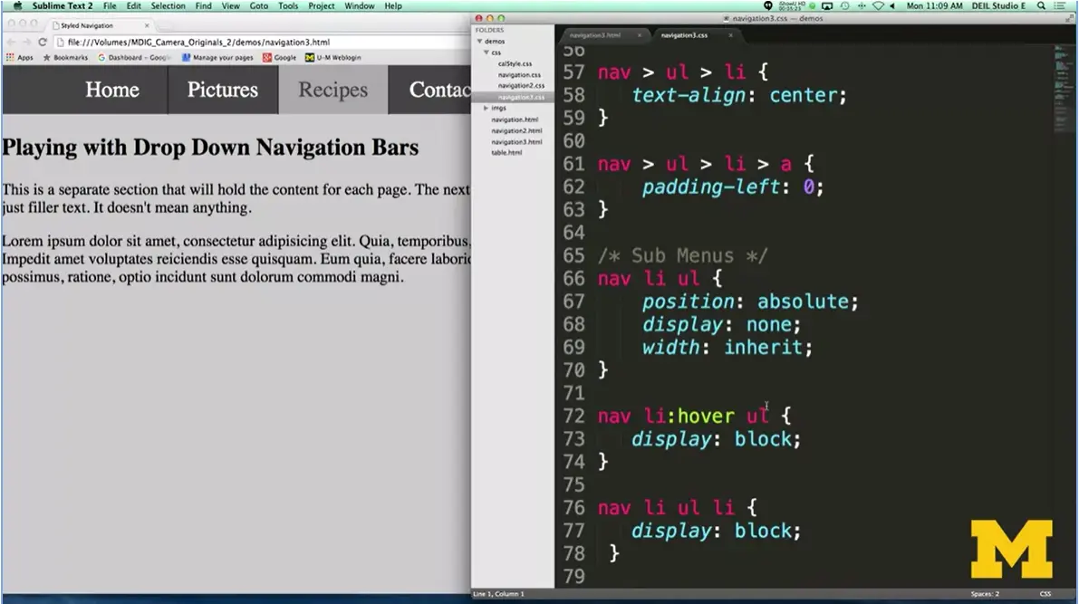Click the Home link in the navigation bar
The image size is (1079, 604).
pos(111,90)
